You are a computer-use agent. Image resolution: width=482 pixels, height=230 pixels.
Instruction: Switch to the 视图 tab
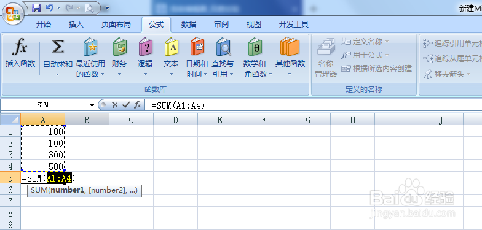(x=253, y=25)
